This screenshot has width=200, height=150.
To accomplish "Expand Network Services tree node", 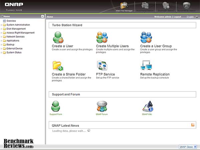I will coord(1,37).
